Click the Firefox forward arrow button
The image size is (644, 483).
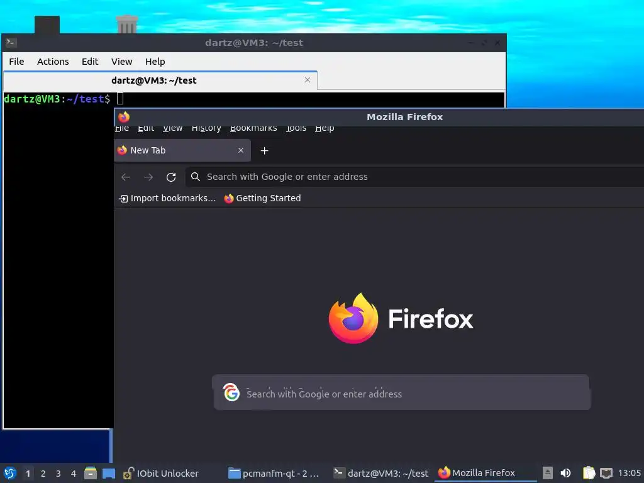(148, 177)
